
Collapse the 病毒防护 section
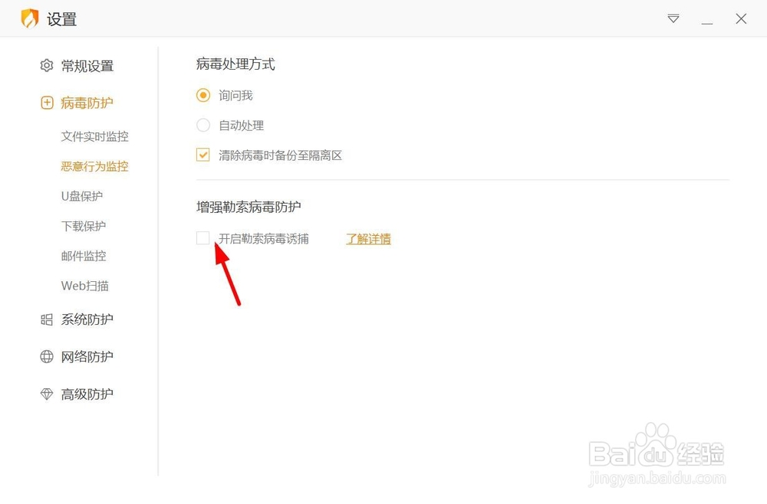tap(87, 103)
